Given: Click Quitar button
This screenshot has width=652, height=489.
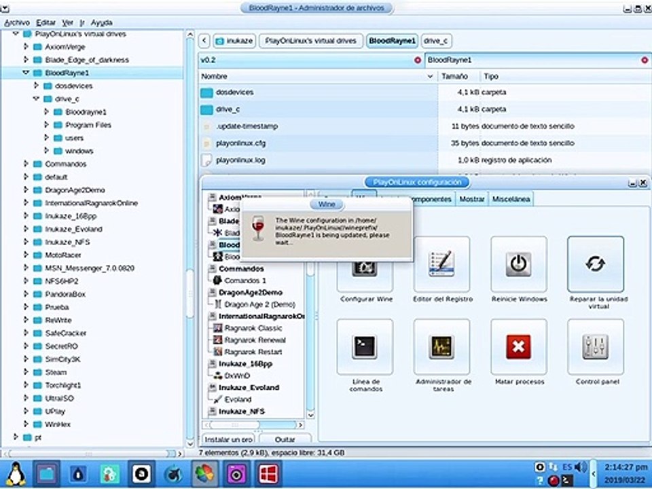Looking at the screenshot, I should click(x=285, y=439).
